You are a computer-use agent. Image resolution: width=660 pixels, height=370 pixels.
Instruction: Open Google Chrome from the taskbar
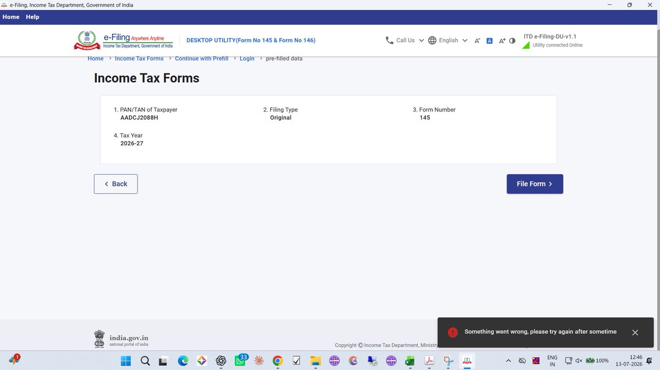point(278,361)
